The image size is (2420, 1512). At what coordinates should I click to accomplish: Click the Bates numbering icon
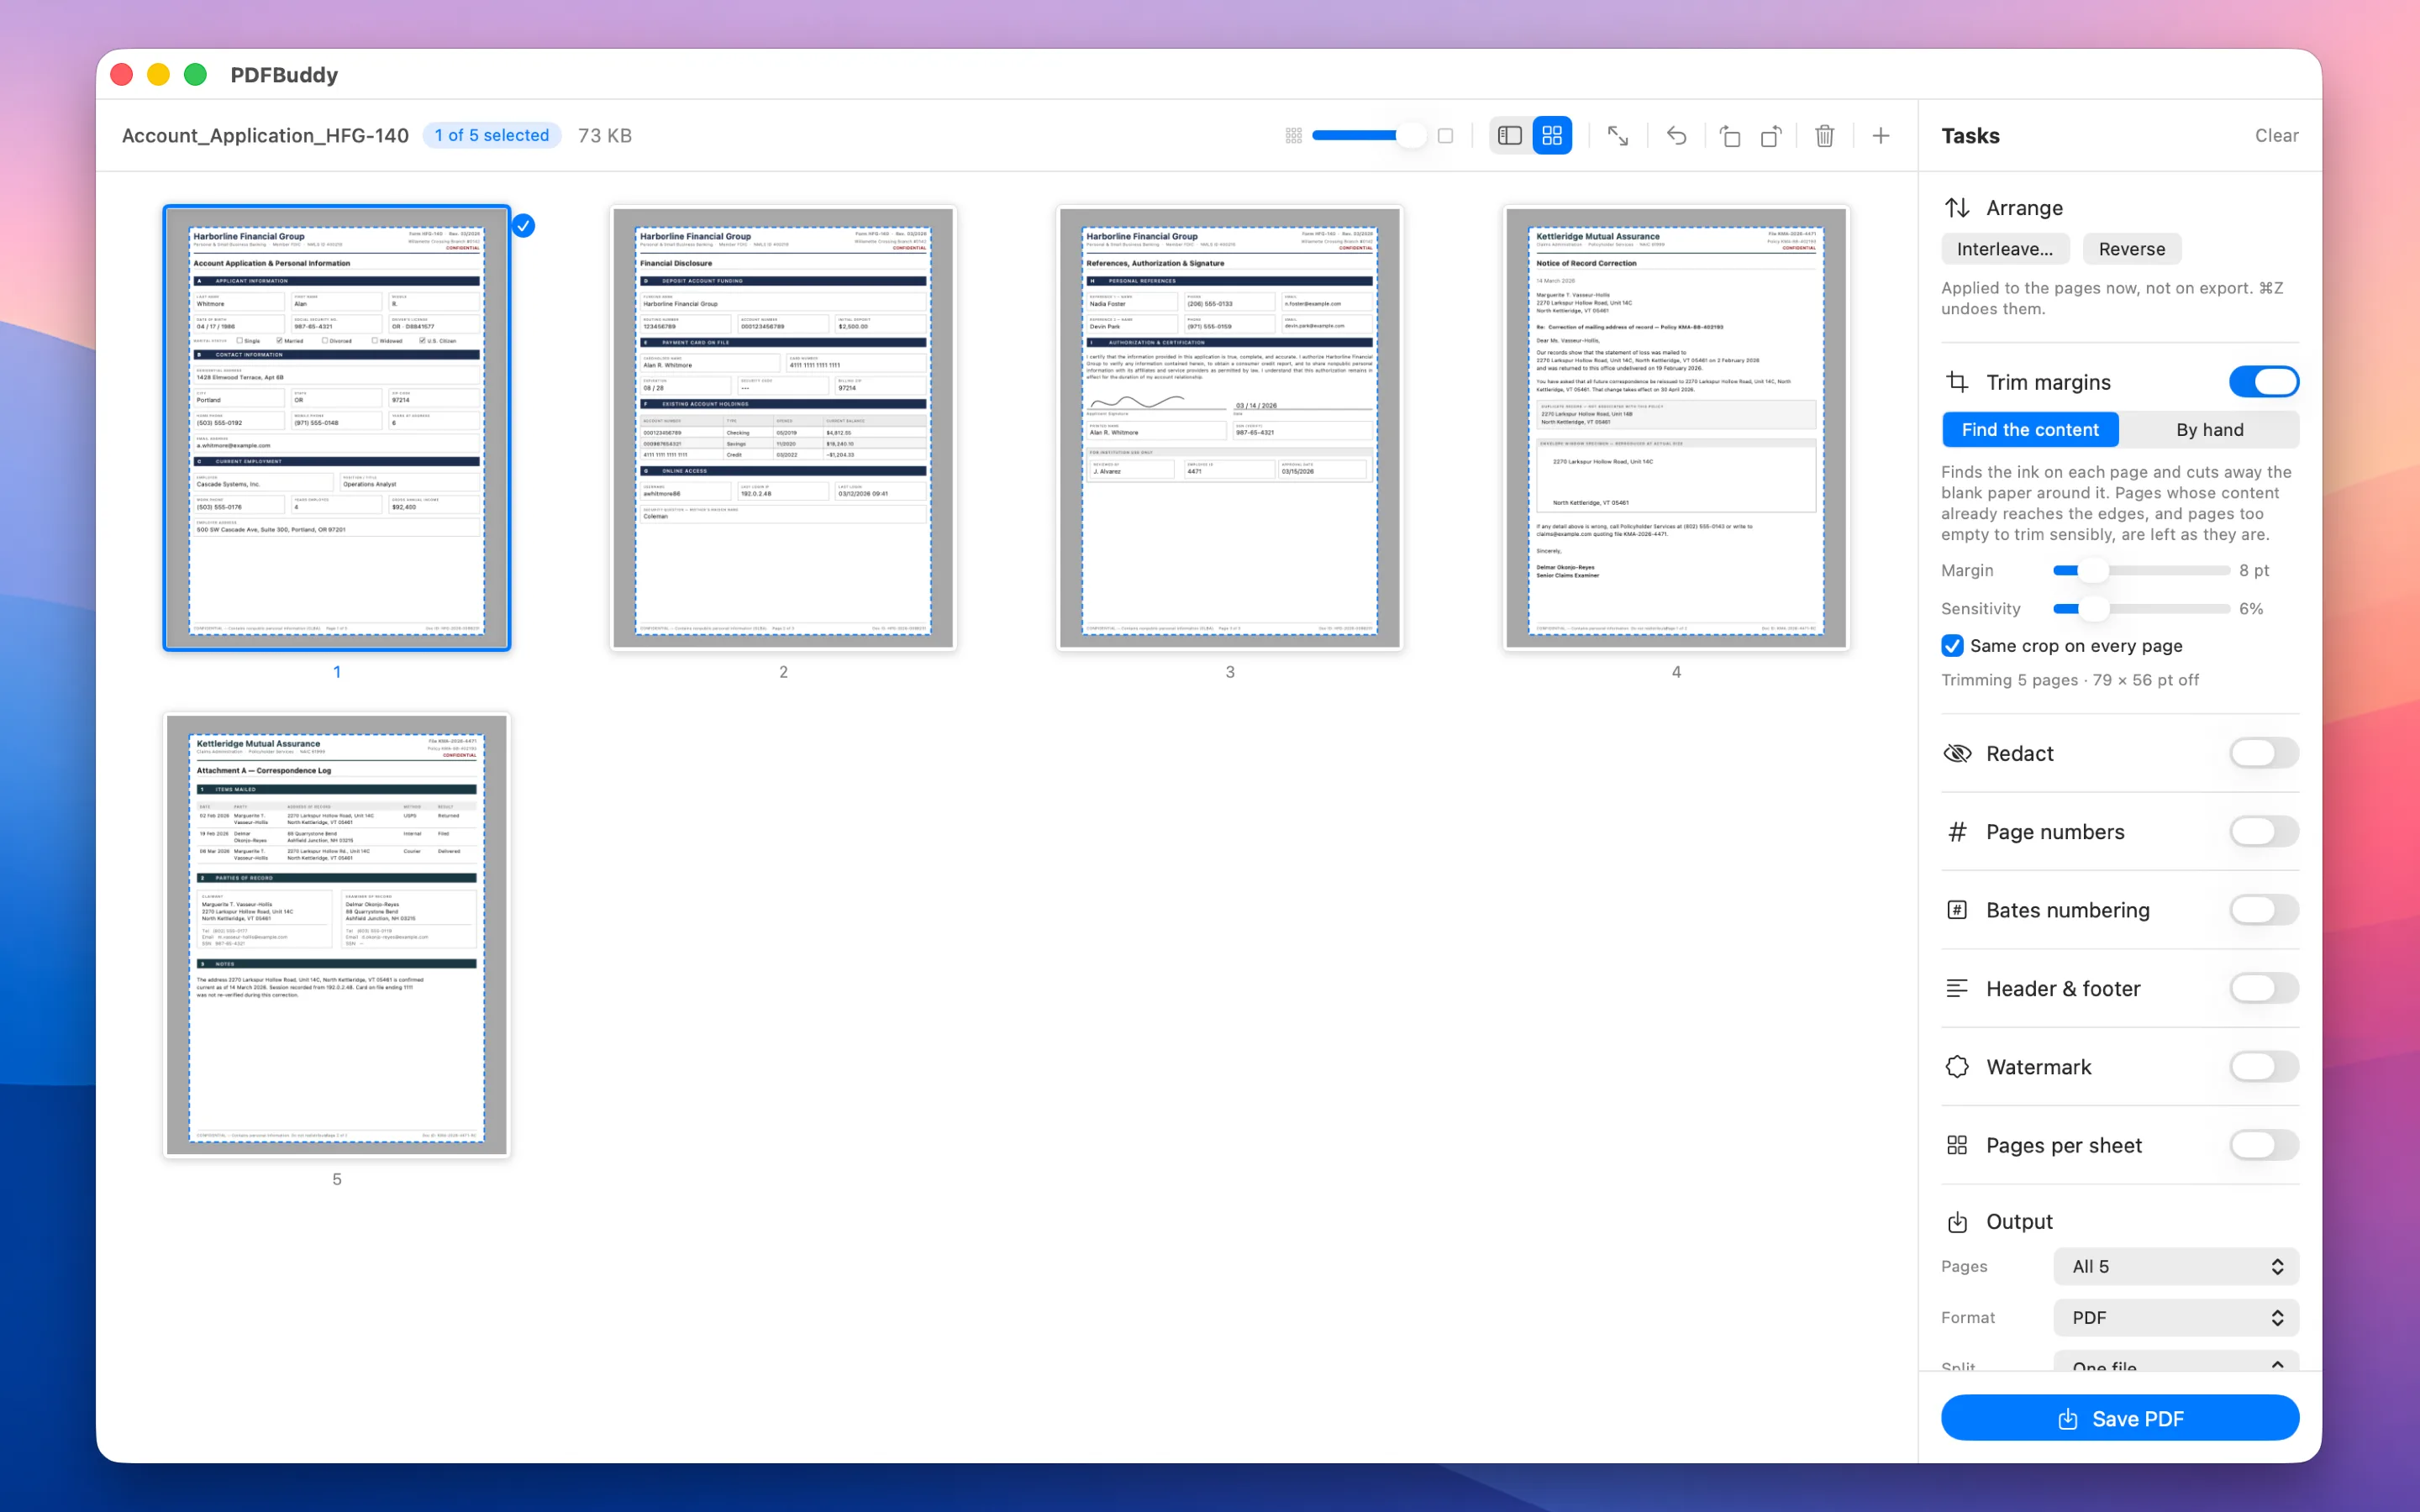pos(1957,910)
